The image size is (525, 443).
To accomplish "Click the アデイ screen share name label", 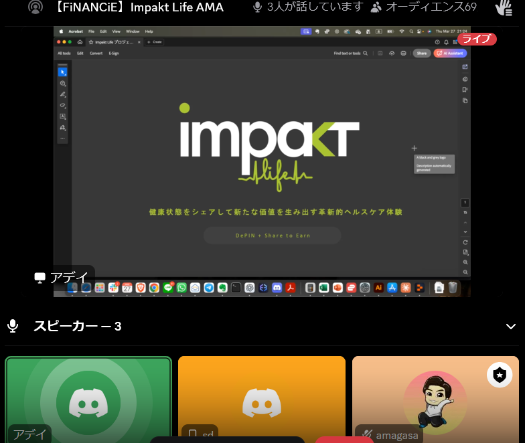I will pos(63,277).
